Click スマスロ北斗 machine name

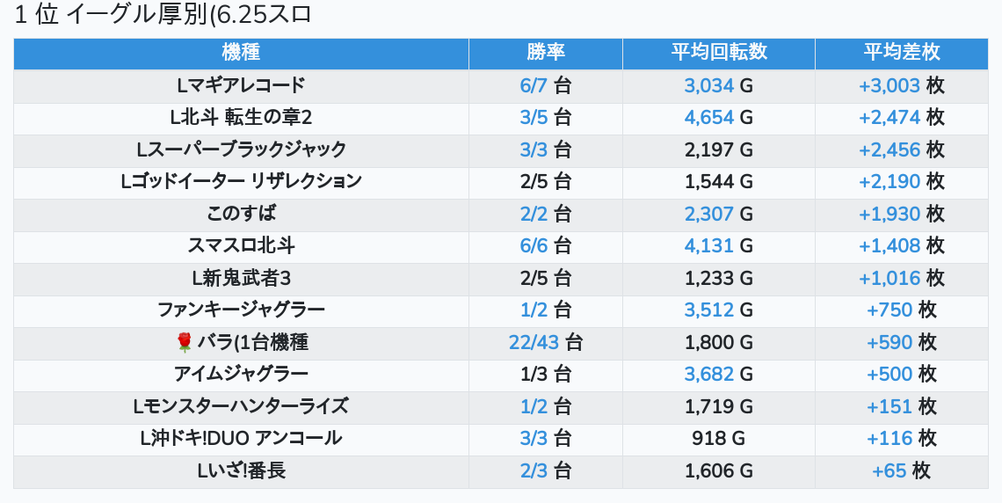241,245
